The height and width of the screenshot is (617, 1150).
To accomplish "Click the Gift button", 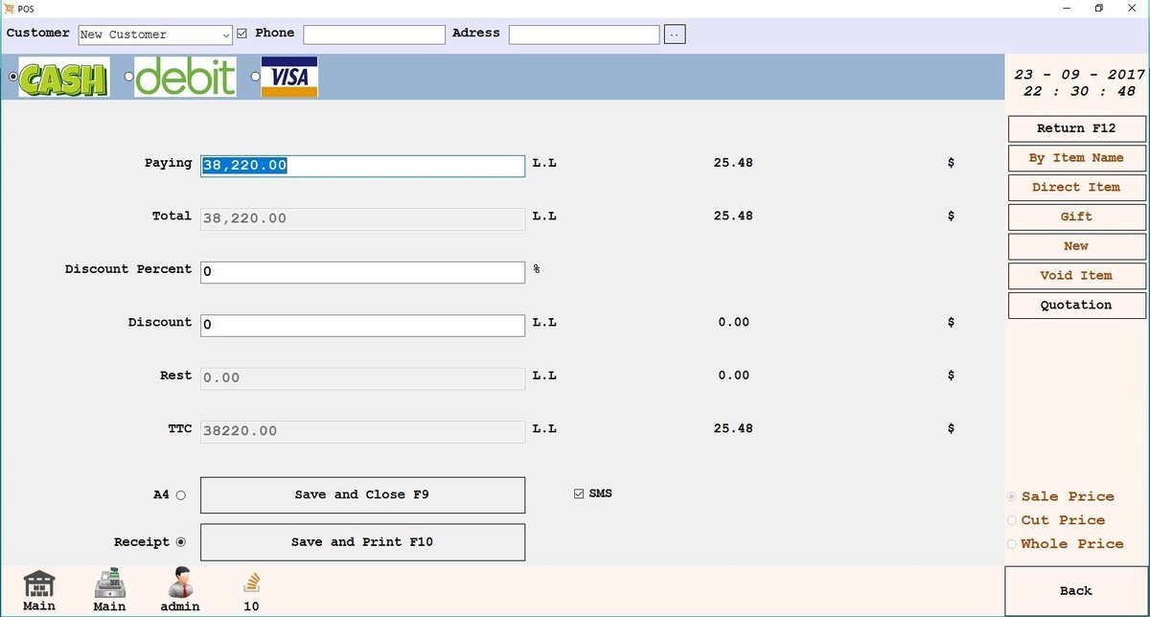I will (1076, 217).
